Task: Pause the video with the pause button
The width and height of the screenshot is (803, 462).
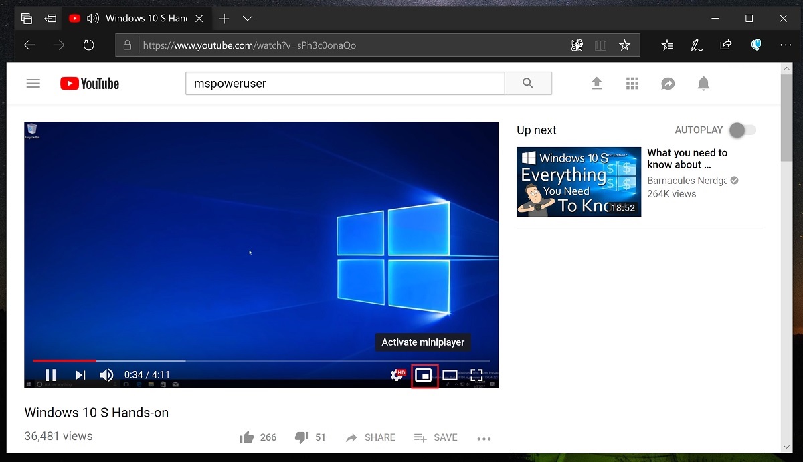Action: 50,375
